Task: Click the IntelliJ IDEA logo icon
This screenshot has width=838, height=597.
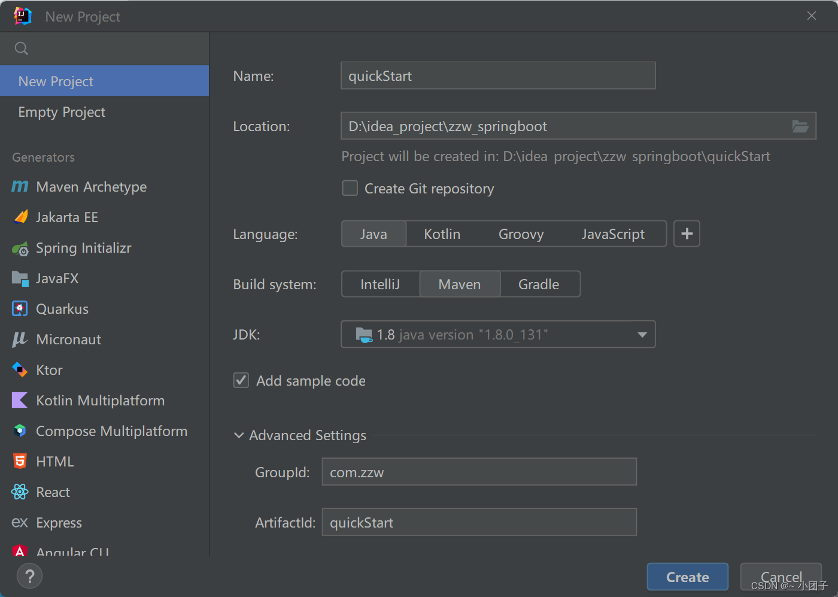Action: (22, 16)
